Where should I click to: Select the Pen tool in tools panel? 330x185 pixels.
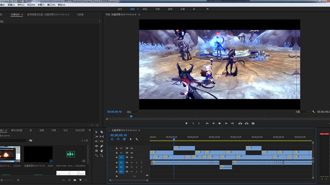[102, 146]
